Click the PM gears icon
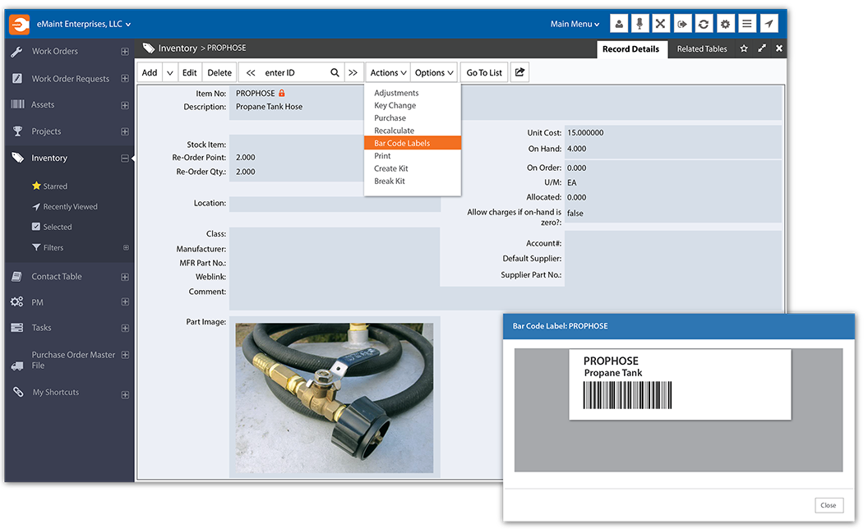 click(x=16, y=302)
